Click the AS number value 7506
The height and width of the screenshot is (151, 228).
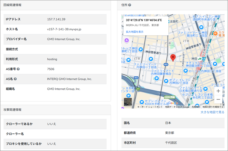[x=51, y=69]
